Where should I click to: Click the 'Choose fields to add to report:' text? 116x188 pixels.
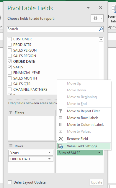[x=31, y=19]
